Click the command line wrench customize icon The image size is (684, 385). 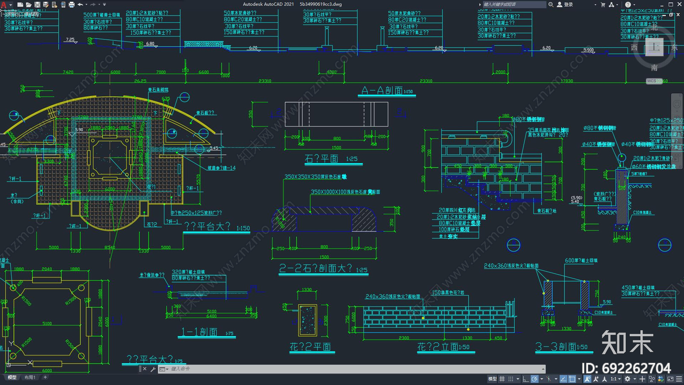point(153,369)
